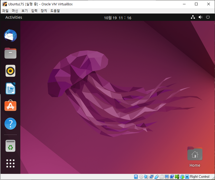The width and height of the screenshot is (215, 180).
Task: Click the volume speaker icon in top bar
Action: [200, 17]
